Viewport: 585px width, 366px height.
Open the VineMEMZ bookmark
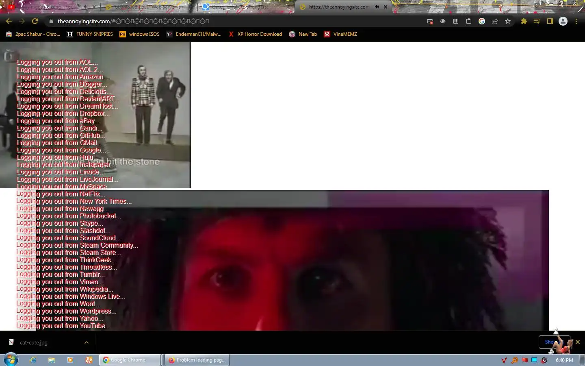[340, 34]
